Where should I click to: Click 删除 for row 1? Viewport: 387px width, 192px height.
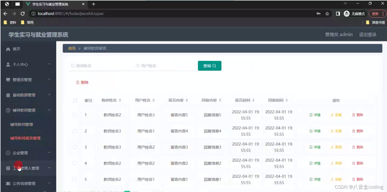click(357, 115)
